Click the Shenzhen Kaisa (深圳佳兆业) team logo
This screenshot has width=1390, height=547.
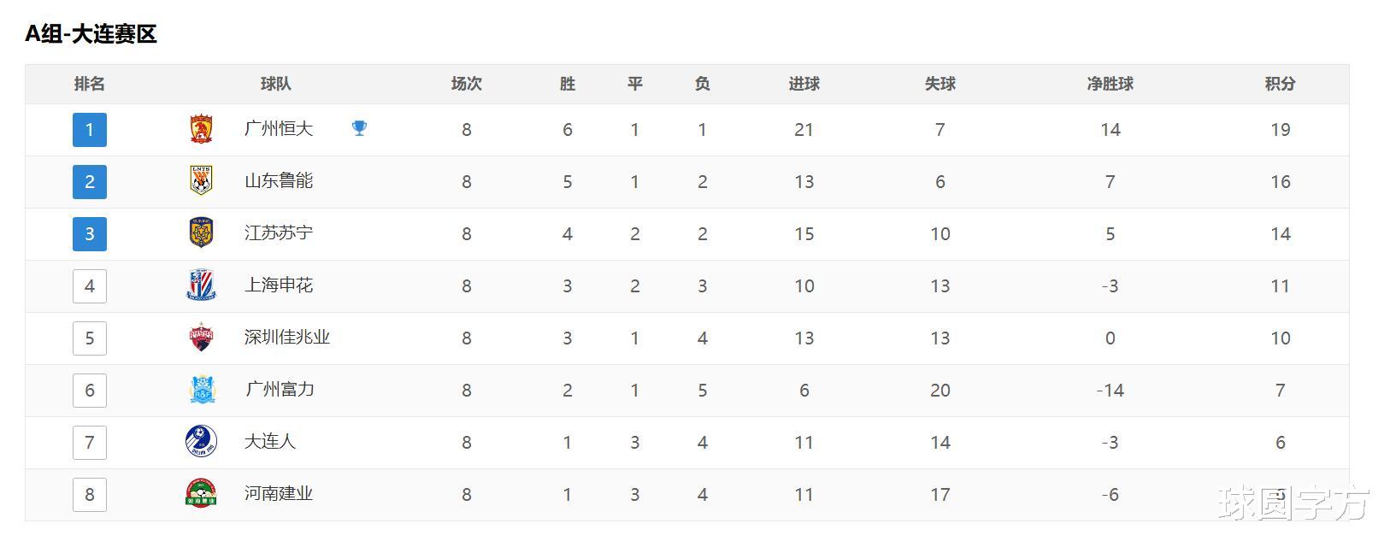201,338
